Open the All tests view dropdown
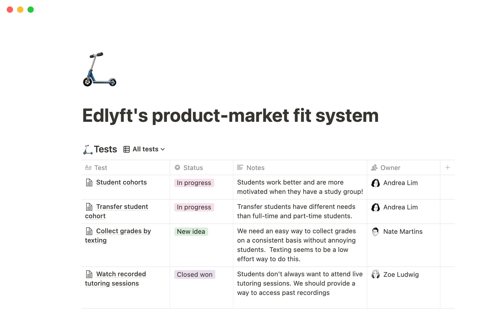The image size is (498, 311). click(x=145, y=149)
